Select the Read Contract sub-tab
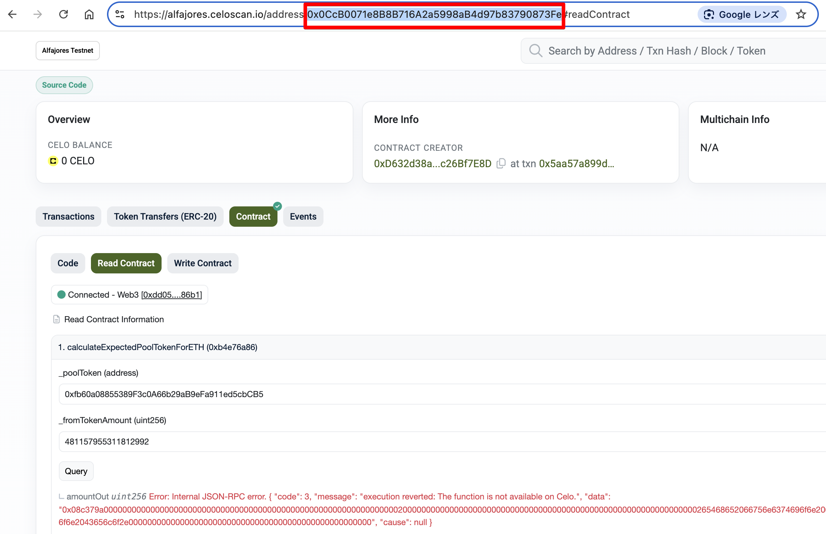Viewport: 826px width, 534px height. (x=126, y=263)
